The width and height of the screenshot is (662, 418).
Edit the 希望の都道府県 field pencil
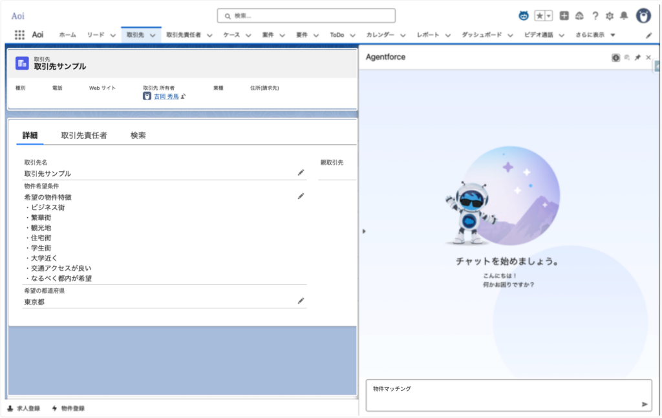pos(301,301)
